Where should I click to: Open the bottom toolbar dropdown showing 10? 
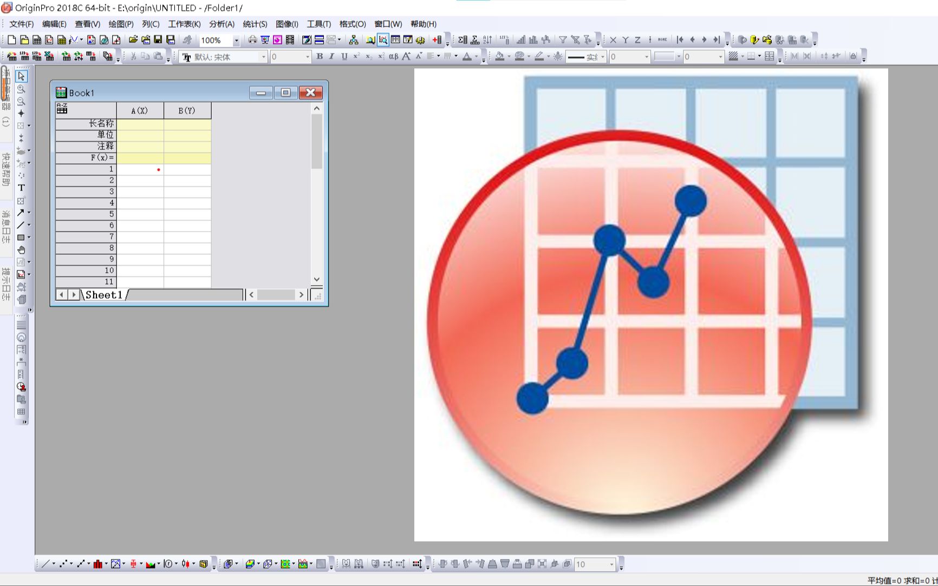[611, 564]
